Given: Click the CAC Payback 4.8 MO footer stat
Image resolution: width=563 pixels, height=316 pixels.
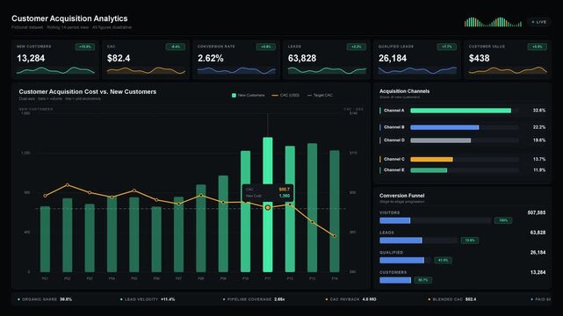Looking at the screenshot, I should 350,299.
